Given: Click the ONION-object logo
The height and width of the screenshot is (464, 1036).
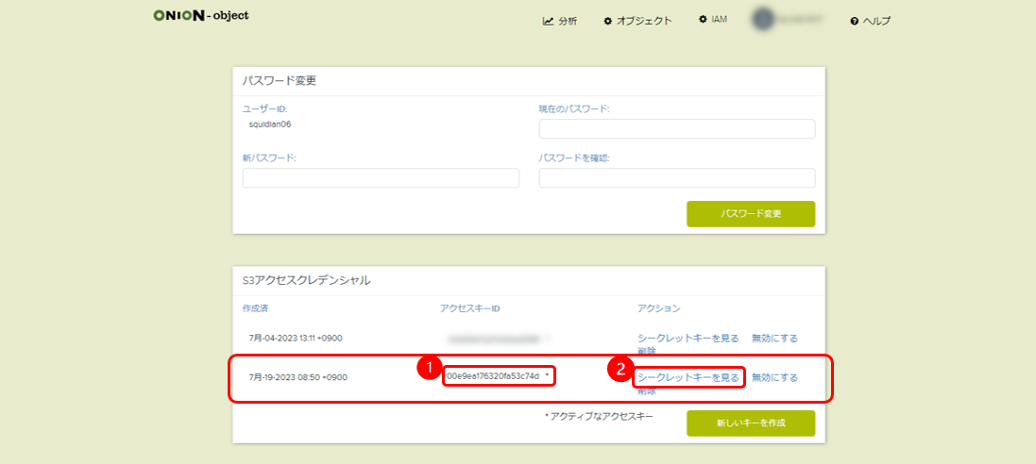Looking at the screenshot, I should click(x=200, y=16).
